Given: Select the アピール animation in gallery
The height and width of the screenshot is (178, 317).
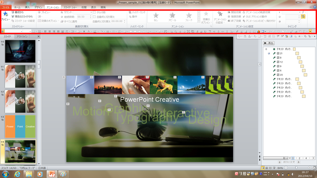Looking at the screenshot, I should point(172,17).
